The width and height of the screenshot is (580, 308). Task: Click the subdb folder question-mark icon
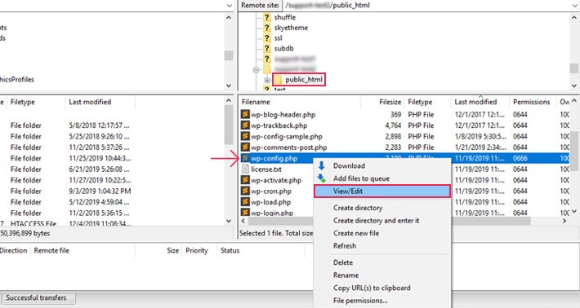tap(267, 48)
